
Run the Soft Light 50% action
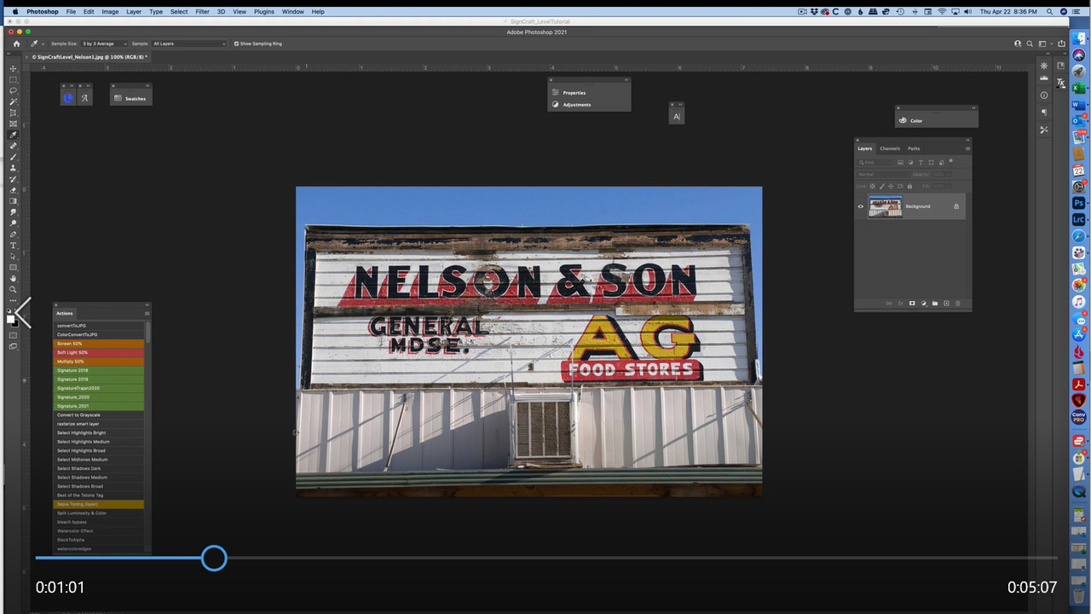[98, 352]
